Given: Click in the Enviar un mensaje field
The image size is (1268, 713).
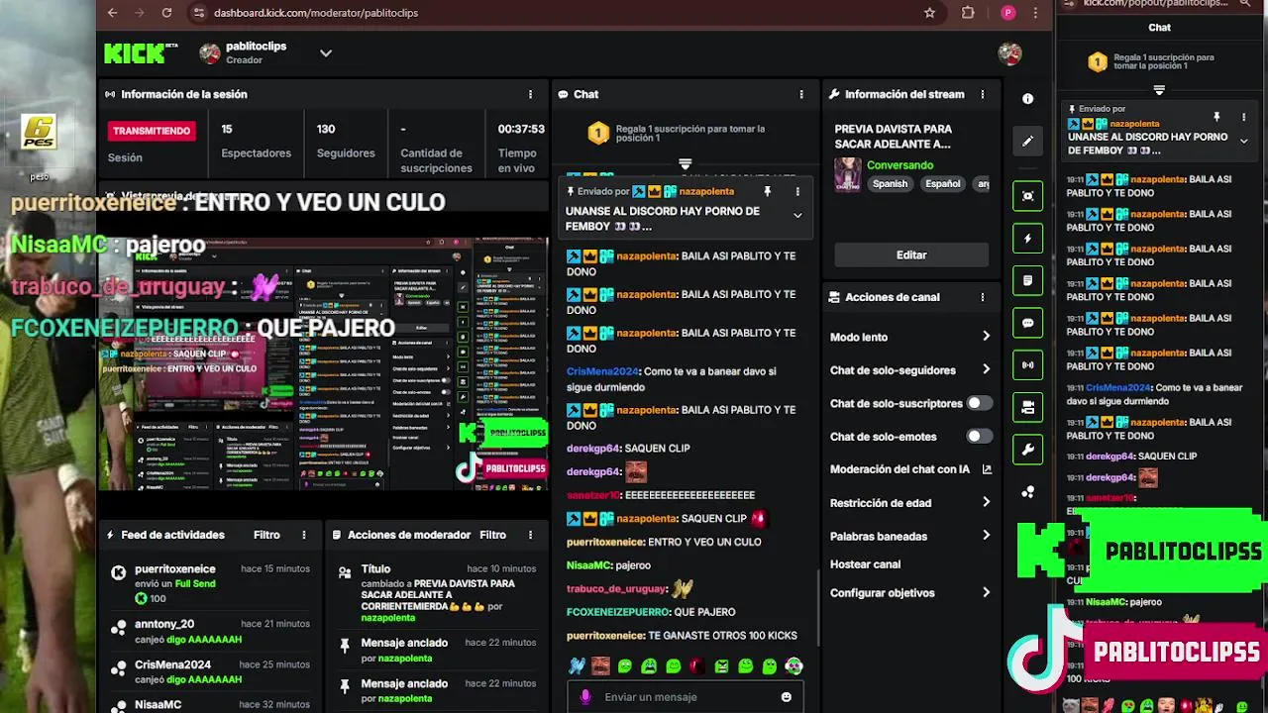Looking at the screenshot, I should pos(684,697).
